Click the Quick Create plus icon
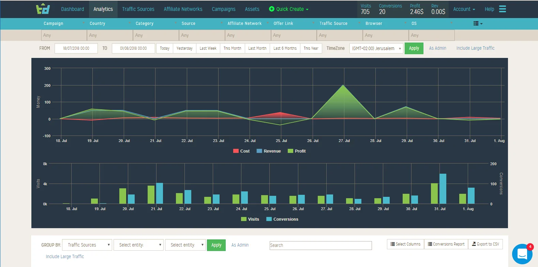Image resolution: width=538 pixels, height=267 pixels. click(271, 9)
